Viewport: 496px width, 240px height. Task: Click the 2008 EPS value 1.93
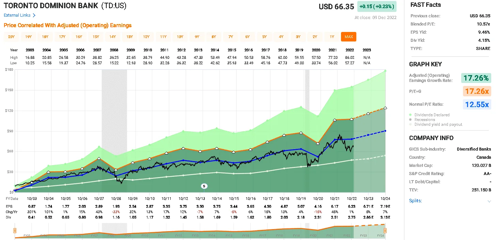(116, 206)
